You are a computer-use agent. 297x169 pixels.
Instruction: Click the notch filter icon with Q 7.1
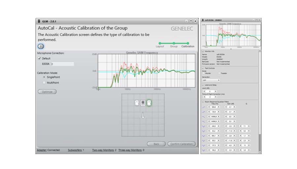click(x=204, y=126)
